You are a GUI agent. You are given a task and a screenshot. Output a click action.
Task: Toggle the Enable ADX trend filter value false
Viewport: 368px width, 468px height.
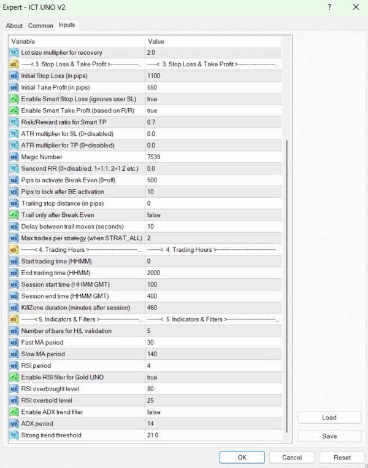tap(213, 412)
